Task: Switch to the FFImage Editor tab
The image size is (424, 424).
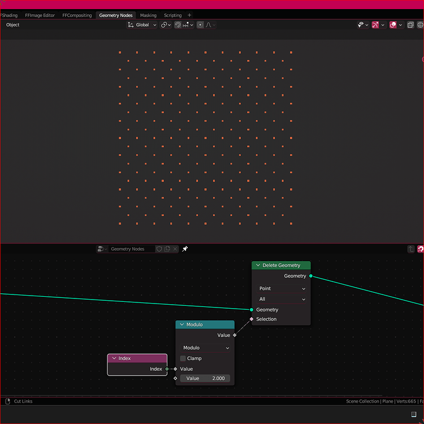Action: coord(40,15)
